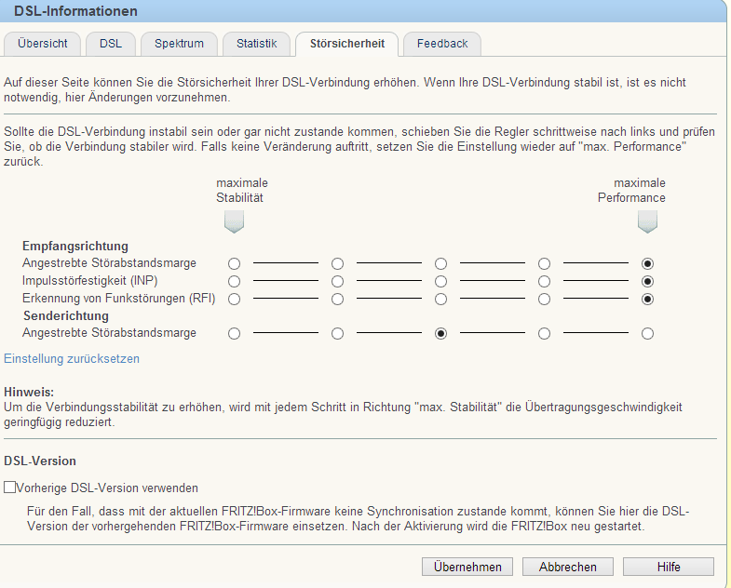
Task: Click the maximale Performance arrow marker
Action: point(647,221)
